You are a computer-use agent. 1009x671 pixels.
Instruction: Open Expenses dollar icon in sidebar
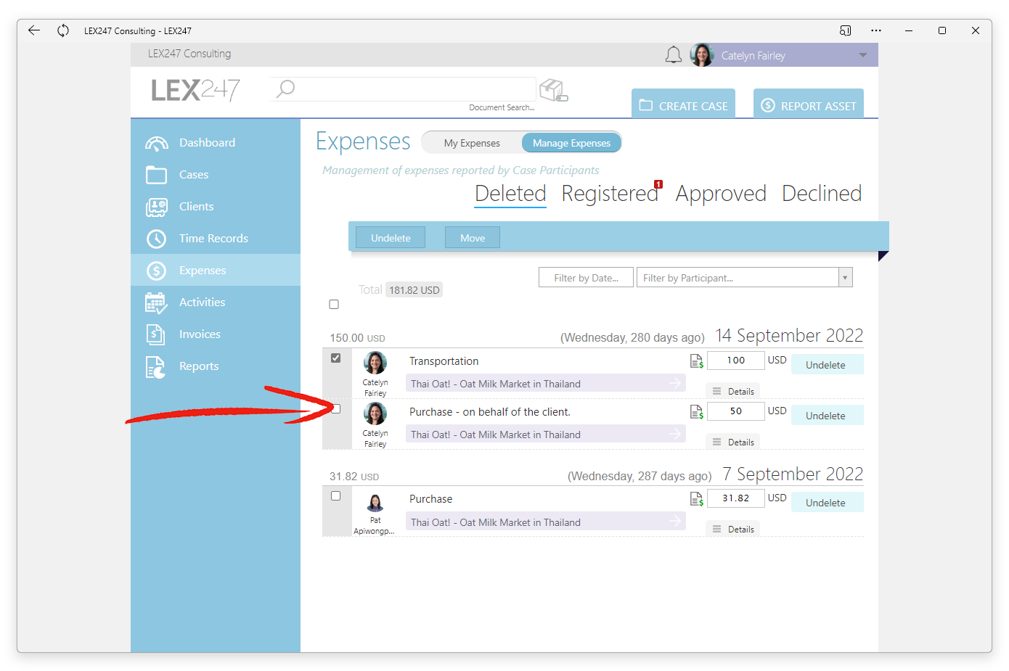pos(156,271)
